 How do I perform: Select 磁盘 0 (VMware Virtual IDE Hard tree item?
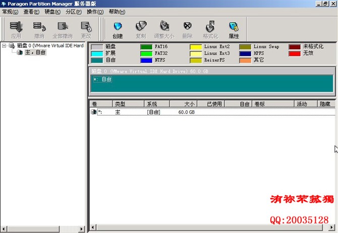50,46
